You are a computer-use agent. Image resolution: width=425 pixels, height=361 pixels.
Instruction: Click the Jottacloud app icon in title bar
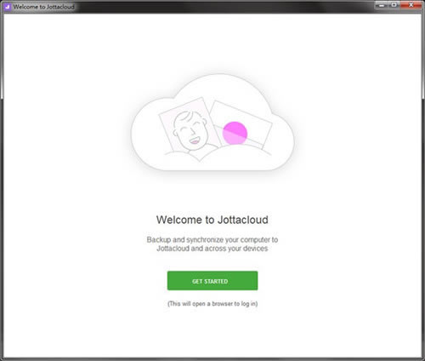pyautogui.click(x=8, y=7)
